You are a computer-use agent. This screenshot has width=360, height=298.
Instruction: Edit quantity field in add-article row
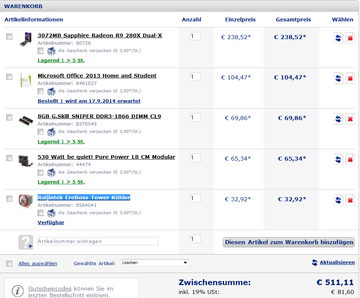[x=195, y=239]
